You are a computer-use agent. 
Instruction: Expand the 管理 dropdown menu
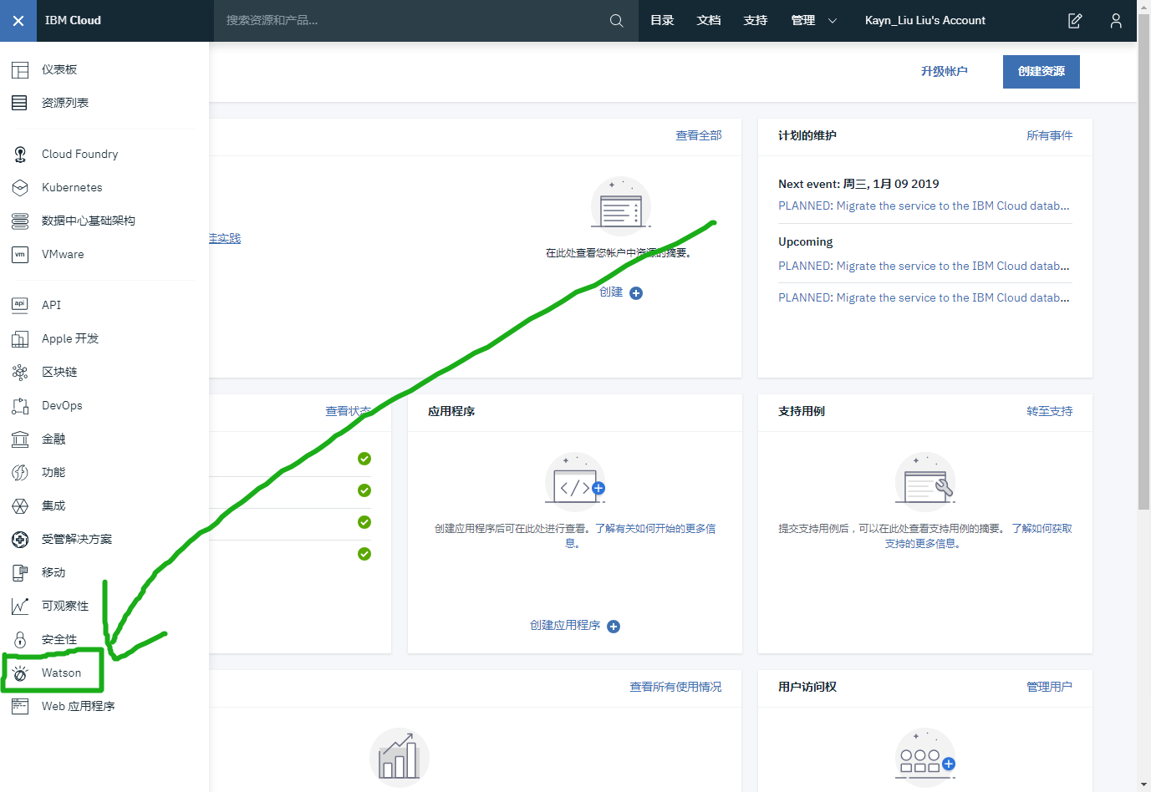[811, 20]
